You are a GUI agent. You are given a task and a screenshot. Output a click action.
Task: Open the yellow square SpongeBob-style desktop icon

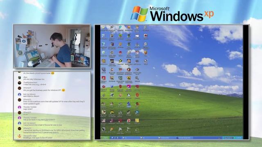pyautogui.click(x=137, y=120)
